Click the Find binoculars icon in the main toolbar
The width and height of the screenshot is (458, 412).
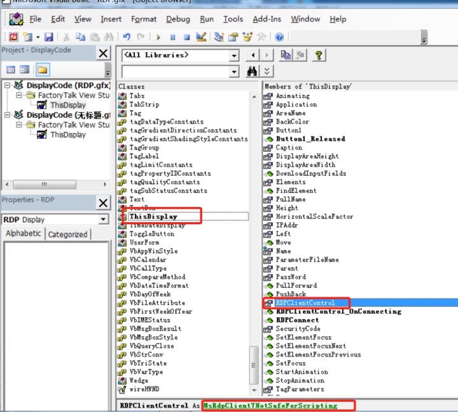pos(109,37)
